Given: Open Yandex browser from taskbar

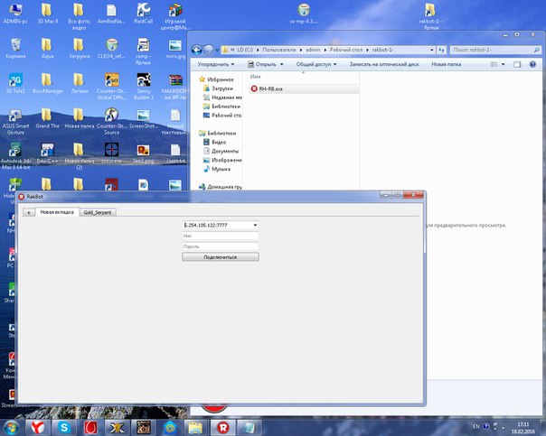Looking at the screenshot, I should click(38, 427).
